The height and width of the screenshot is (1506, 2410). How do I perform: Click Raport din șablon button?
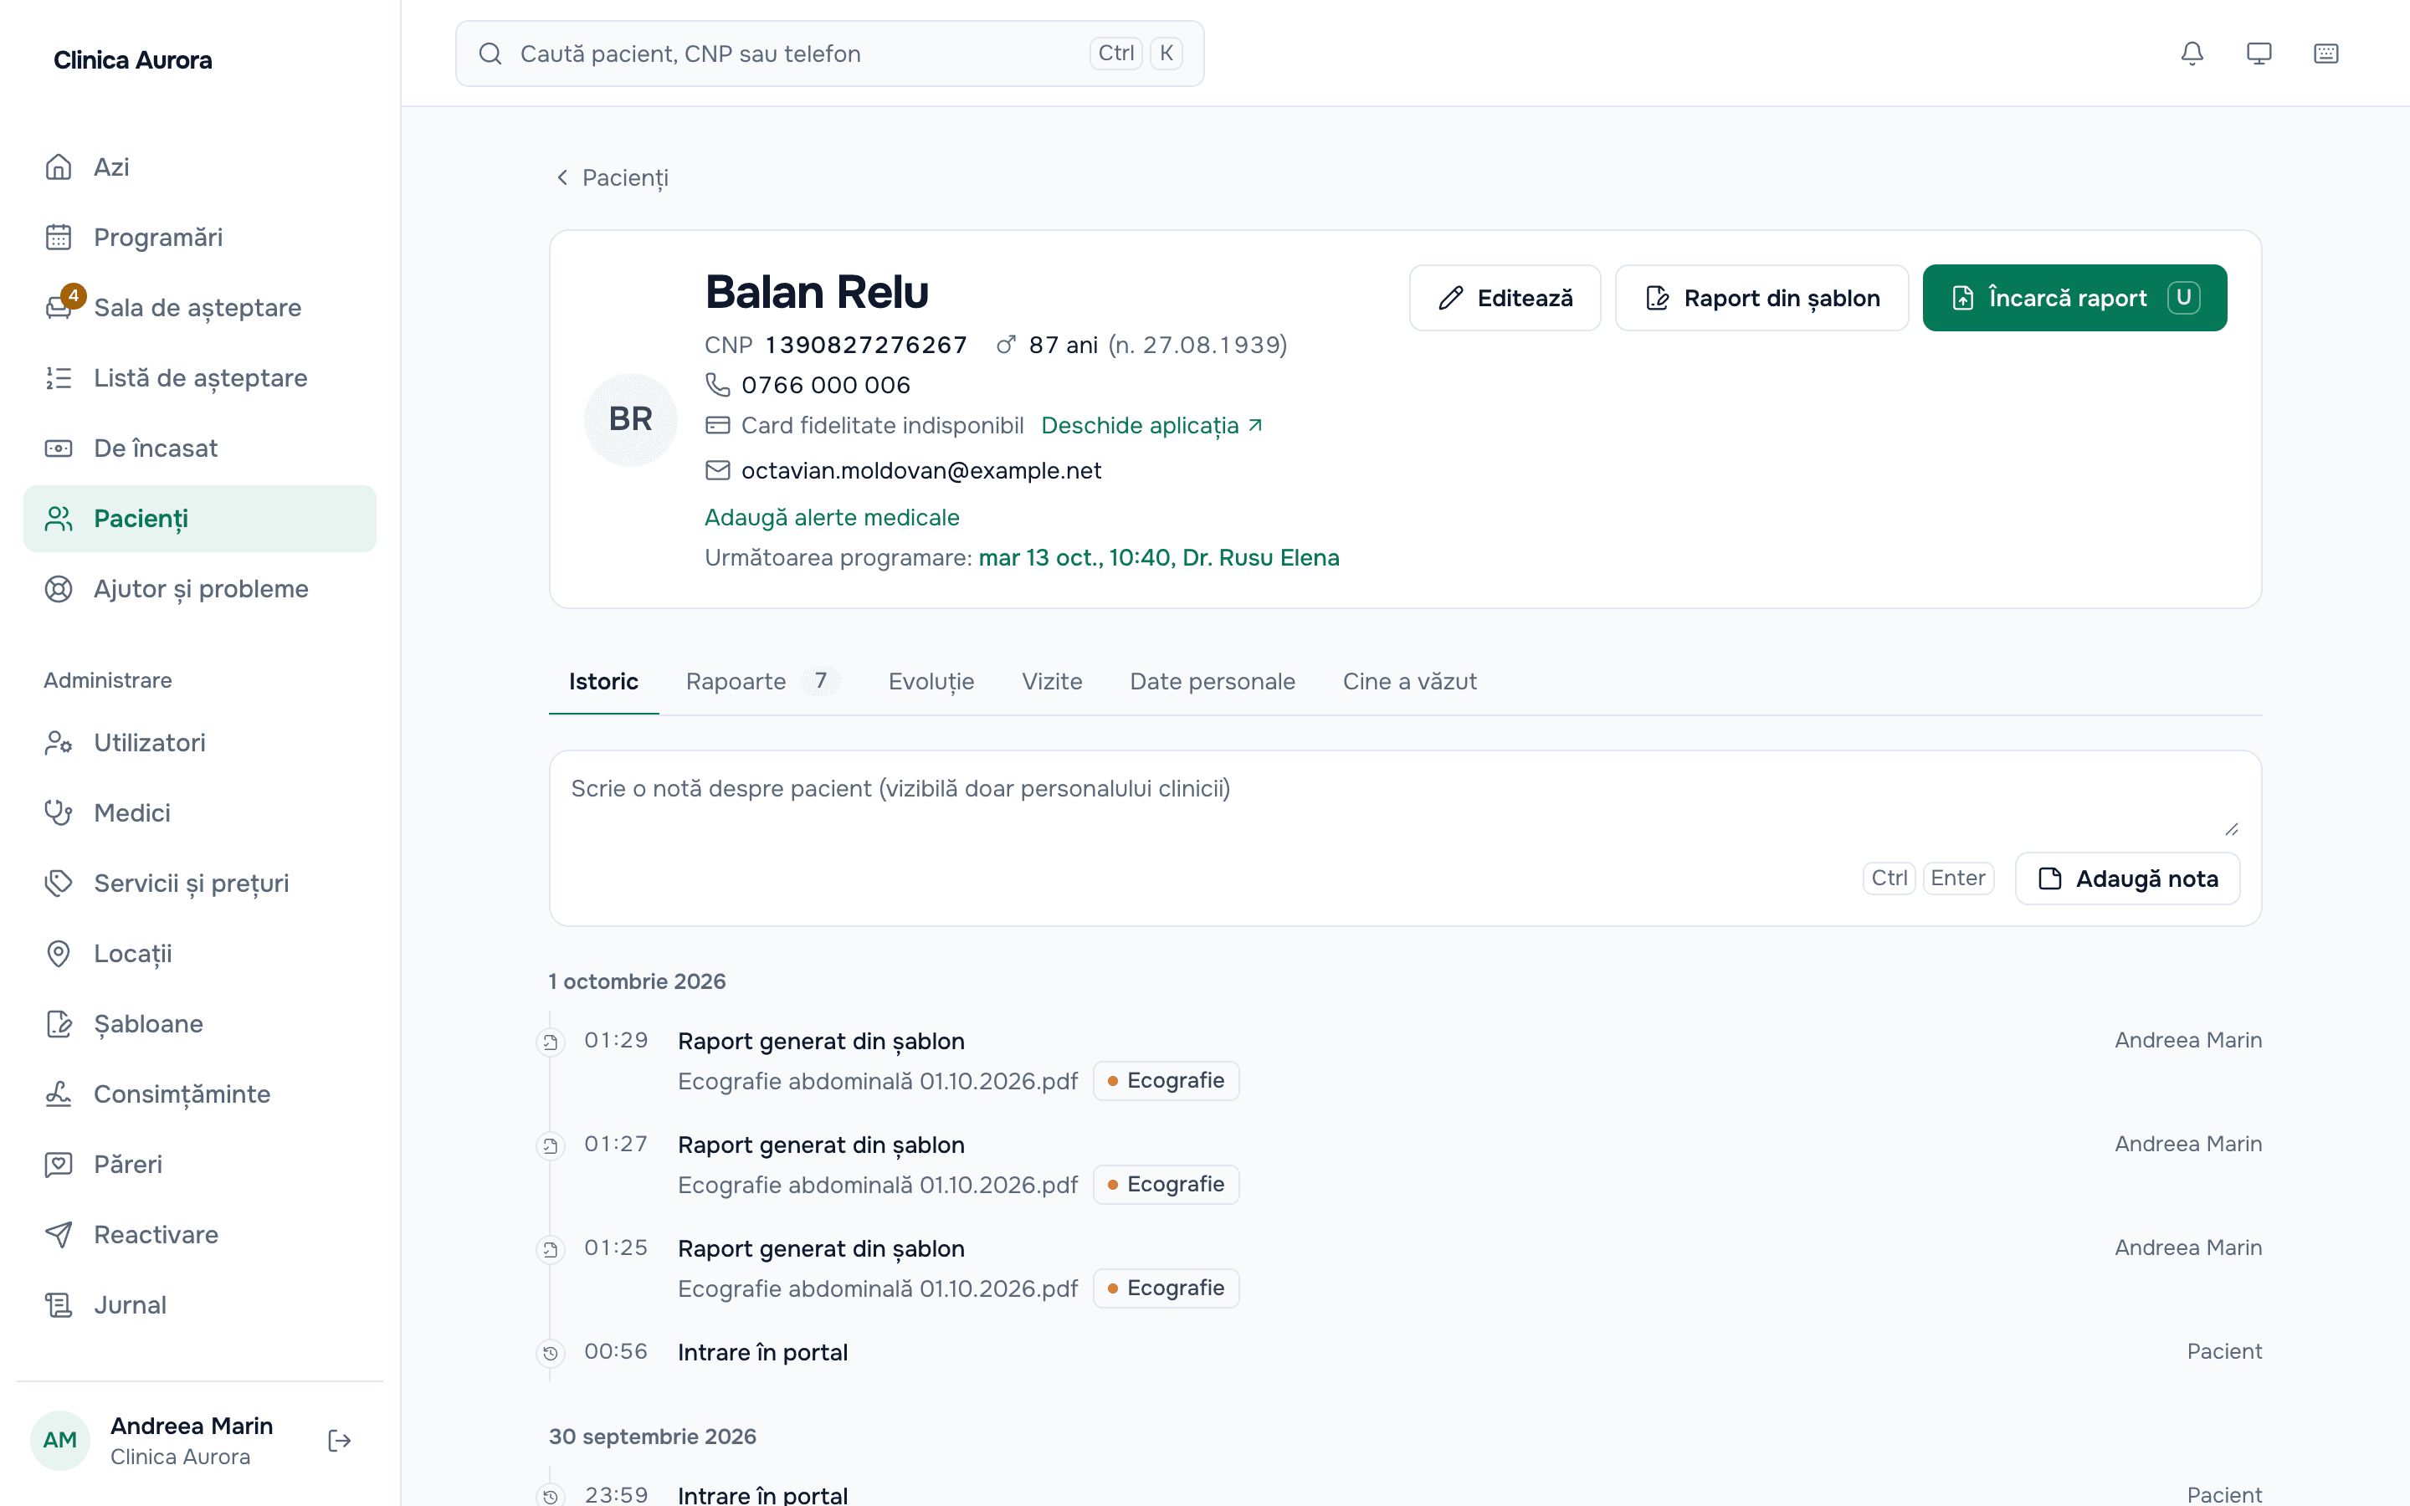pyautogui.click(x=1761, y=298)
